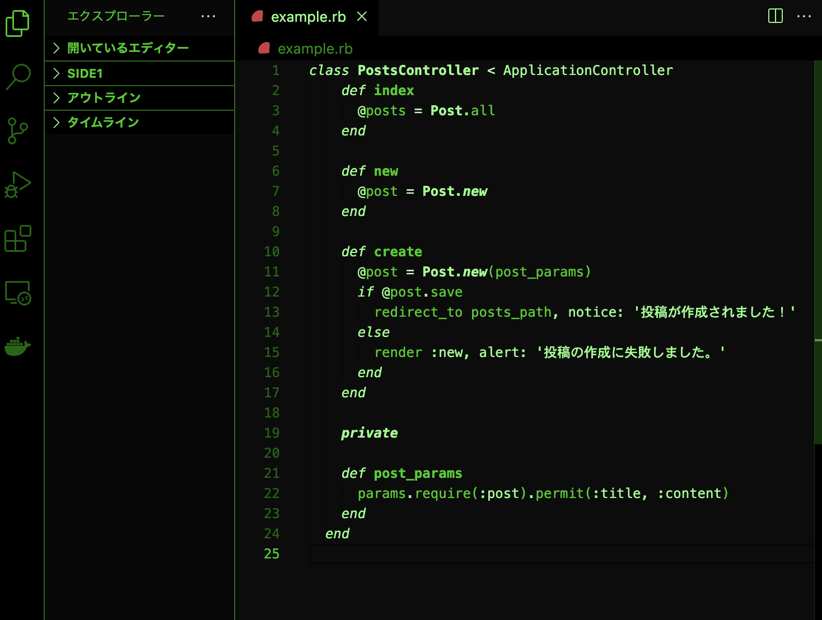
Task: Open the Explorer panel more actions menu
Action: 208,16
